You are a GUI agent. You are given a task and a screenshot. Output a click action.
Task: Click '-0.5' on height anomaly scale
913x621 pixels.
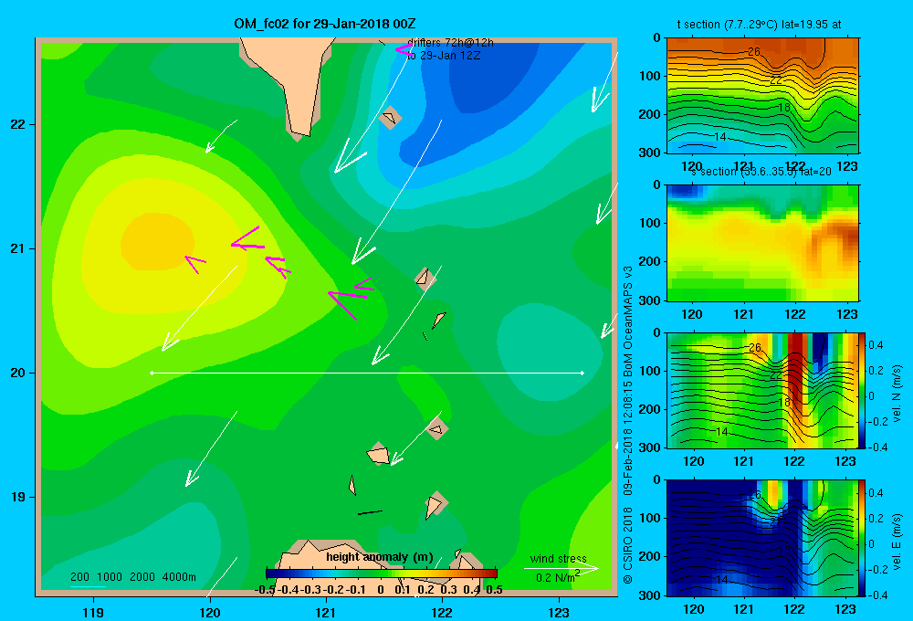265,590
